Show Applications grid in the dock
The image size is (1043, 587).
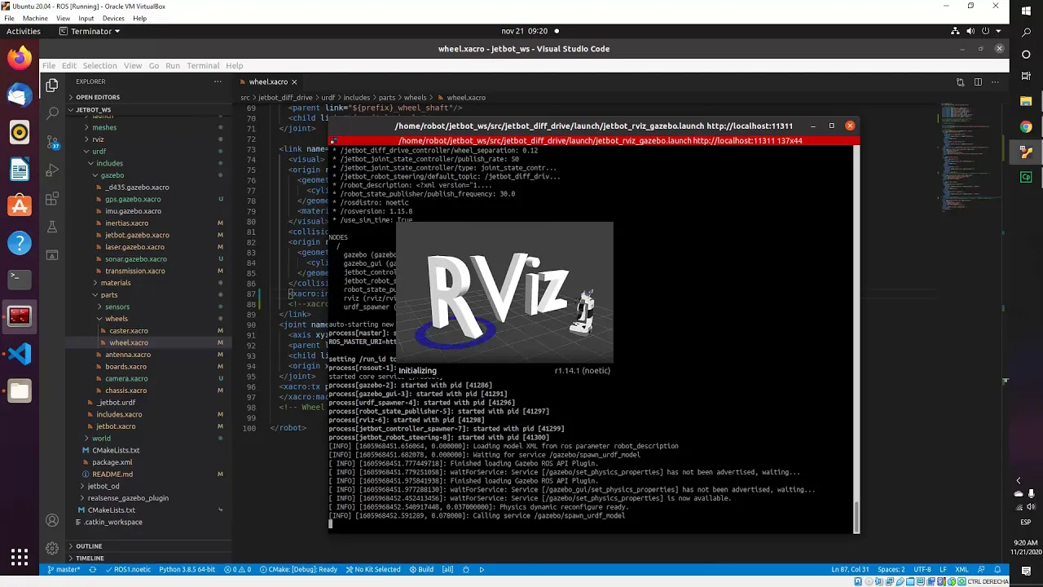pyautogui.click(x=20, y=558)
